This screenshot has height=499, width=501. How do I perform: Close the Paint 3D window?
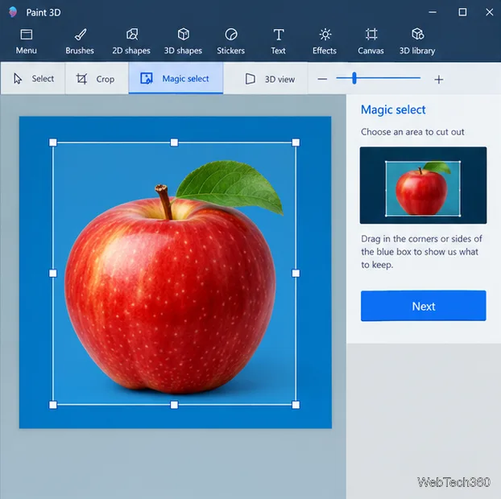pos(490,12)
